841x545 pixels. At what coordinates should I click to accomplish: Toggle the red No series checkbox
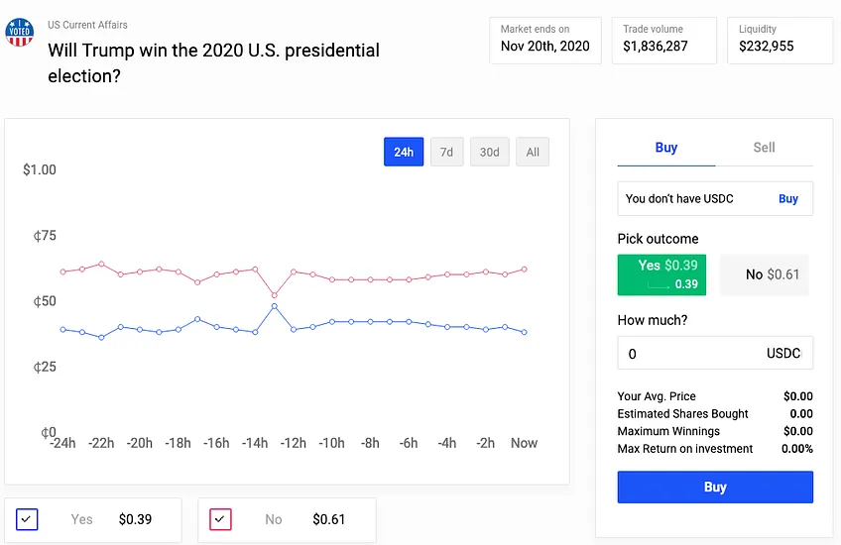pos(220,519)
